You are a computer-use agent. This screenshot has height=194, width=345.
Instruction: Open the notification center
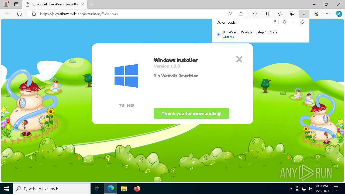[x=336, y=189]
